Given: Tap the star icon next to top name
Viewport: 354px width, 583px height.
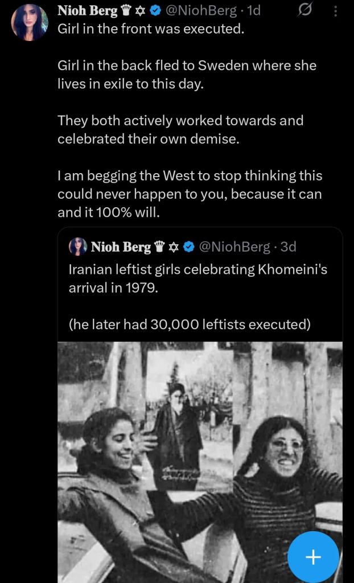Looking at the screenshot, I should click(x=140, y=11).
